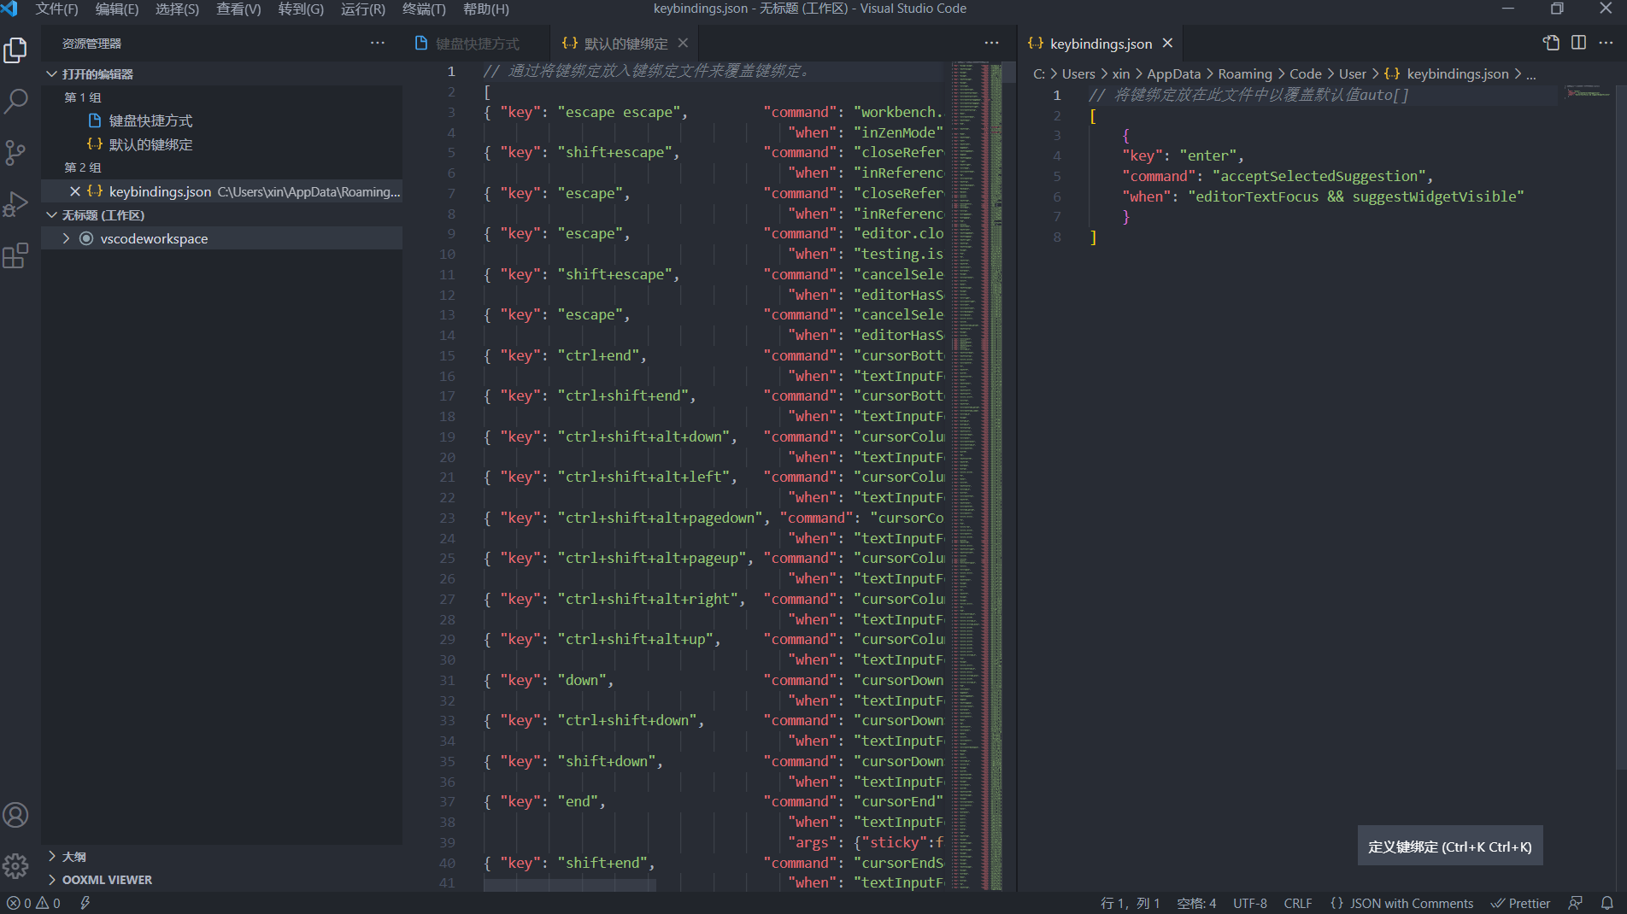Open the 选择(S) menu
Screen dimensions: 1627x914
pyautogui.click(x=177, y=9)
